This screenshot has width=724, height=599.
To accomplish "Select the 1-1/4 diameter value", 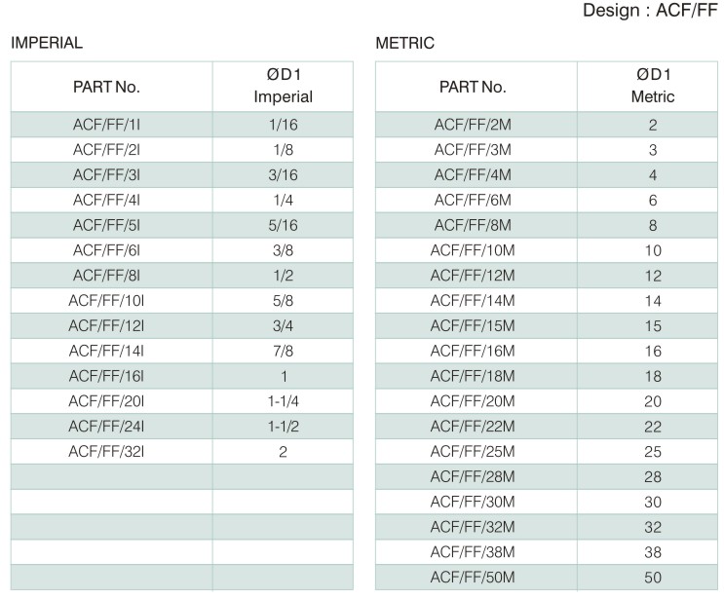I will [x=283, y=401].
